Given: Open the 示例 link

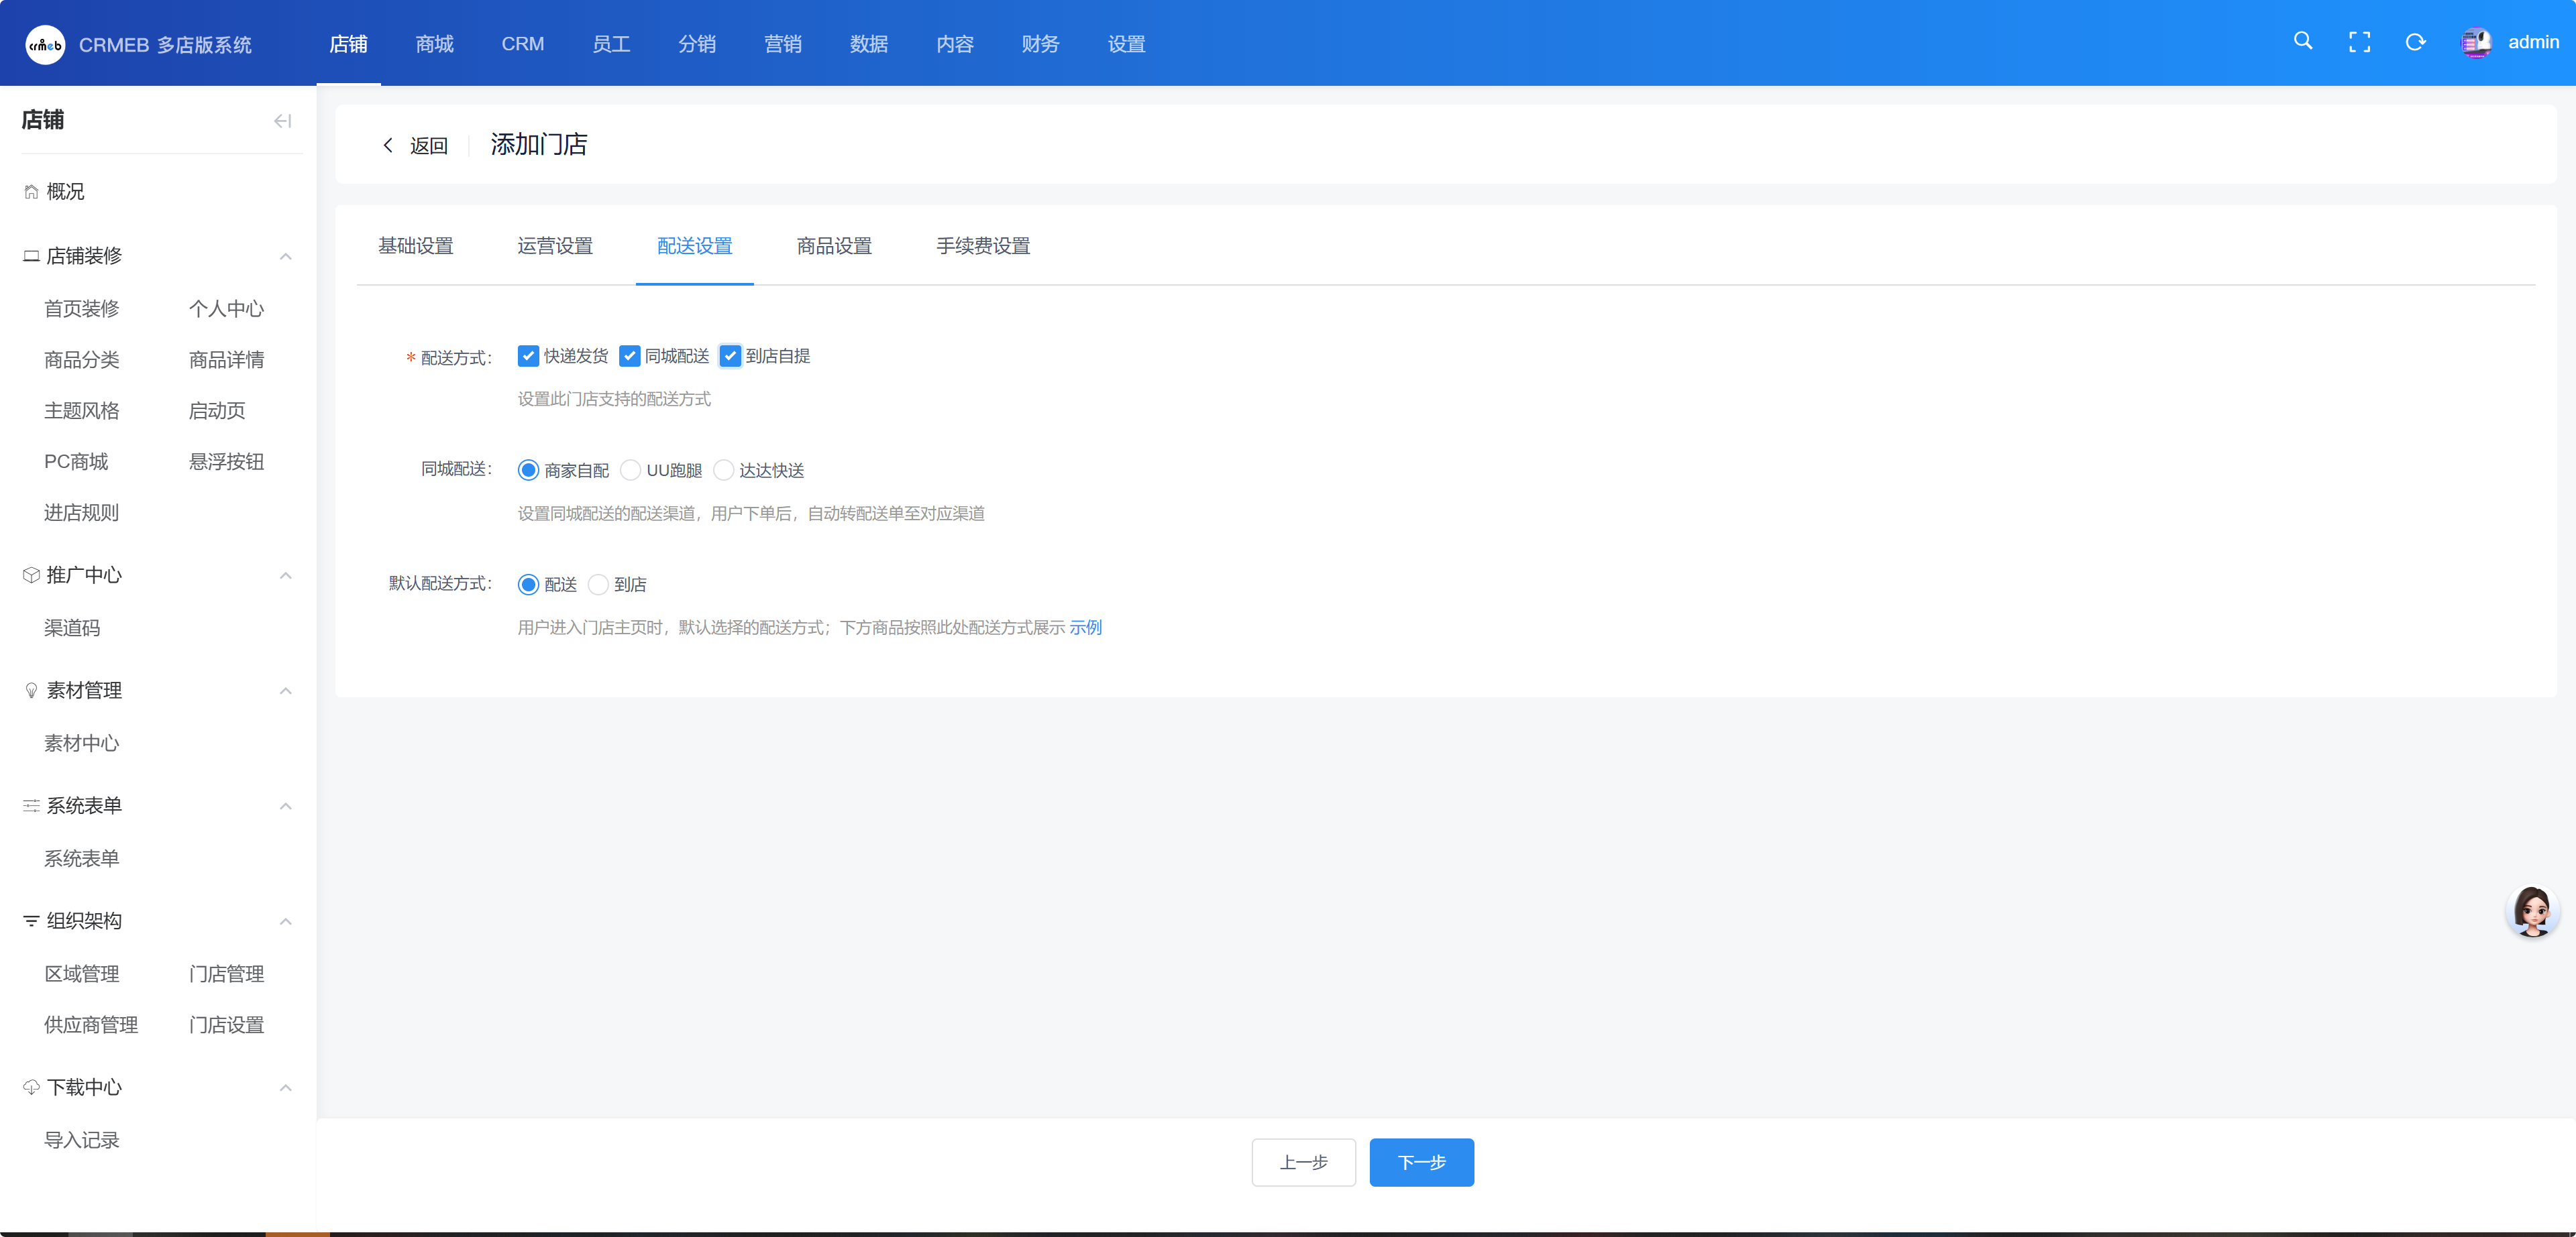Looking at the screenshot, I should [x=1085, y=628].
